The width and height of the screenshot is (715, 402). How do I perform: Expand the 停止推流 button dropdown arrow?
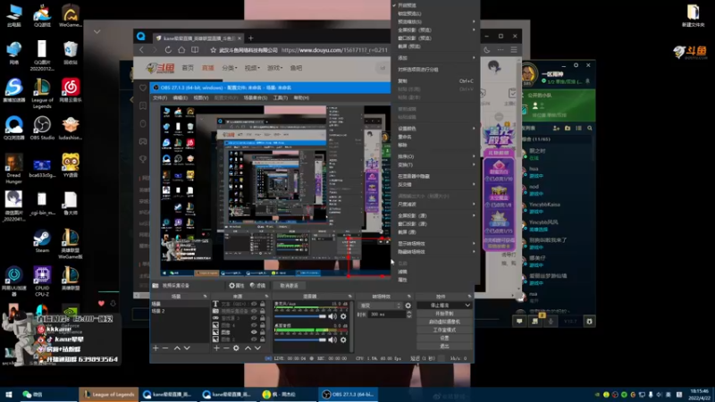tap(467, 306)
